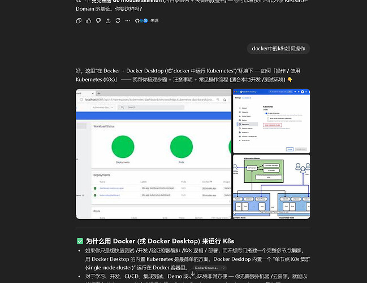This screenshot has width=367, height=283.
Task: Click the thumbs down icon
Action: 98,21
